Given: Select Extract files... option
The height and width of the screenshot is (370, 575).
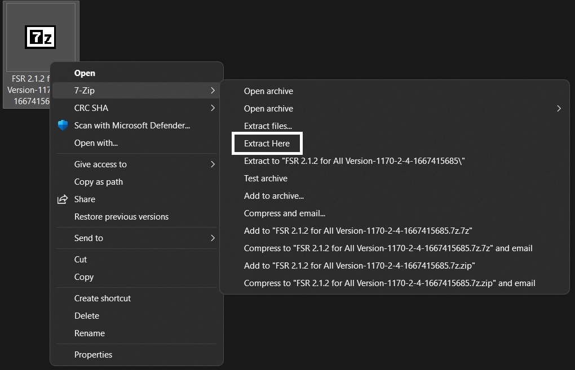Looking at the screenshot, I should pos(268,126).
